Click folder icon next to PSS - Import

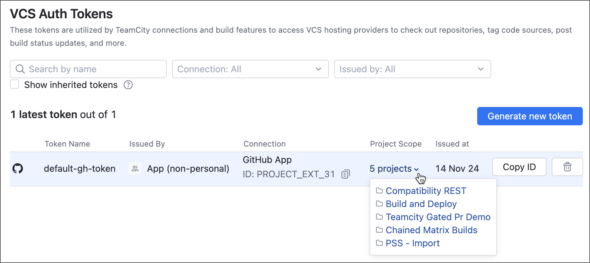coord(379,243)
